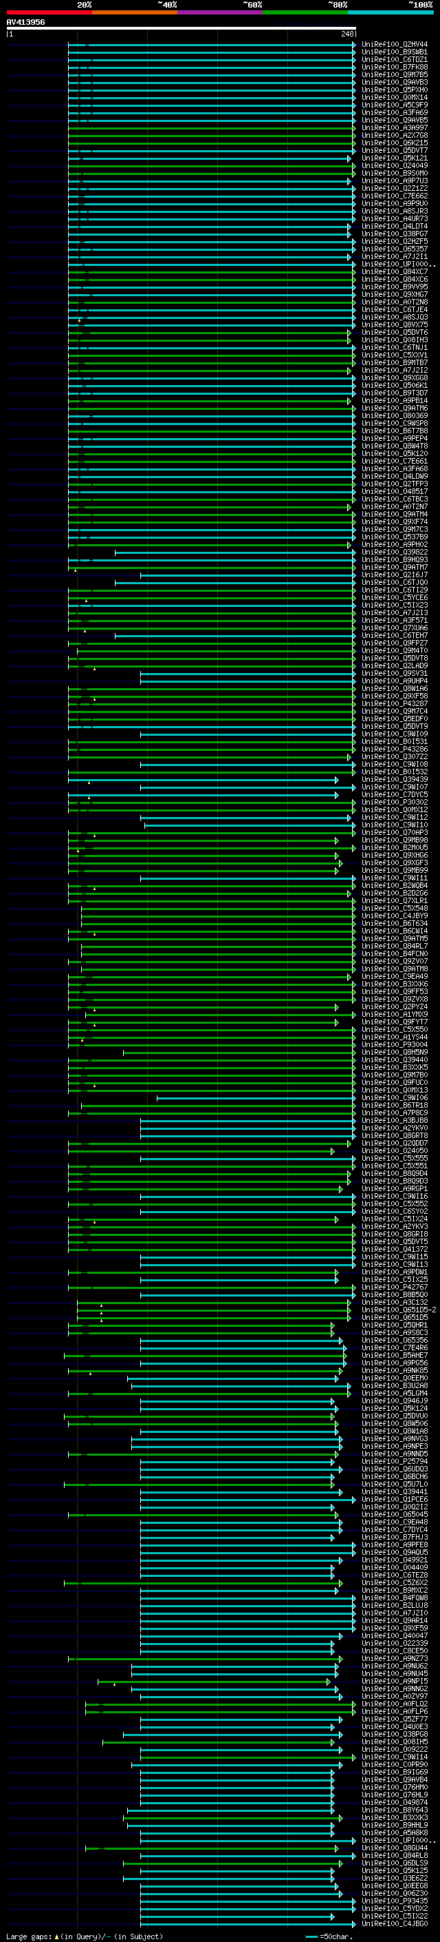Select the UniRef100_Q0MX14 label

395,97
